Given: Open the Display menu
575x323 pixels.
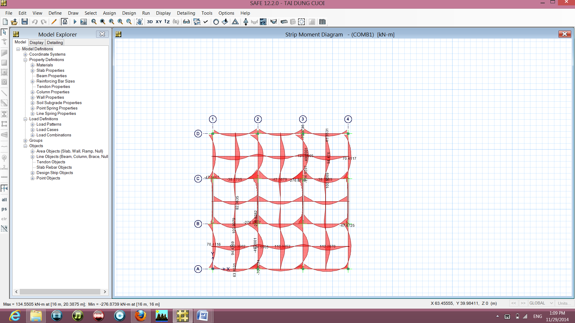Looking at the screenshot, I should coord(163,13).
